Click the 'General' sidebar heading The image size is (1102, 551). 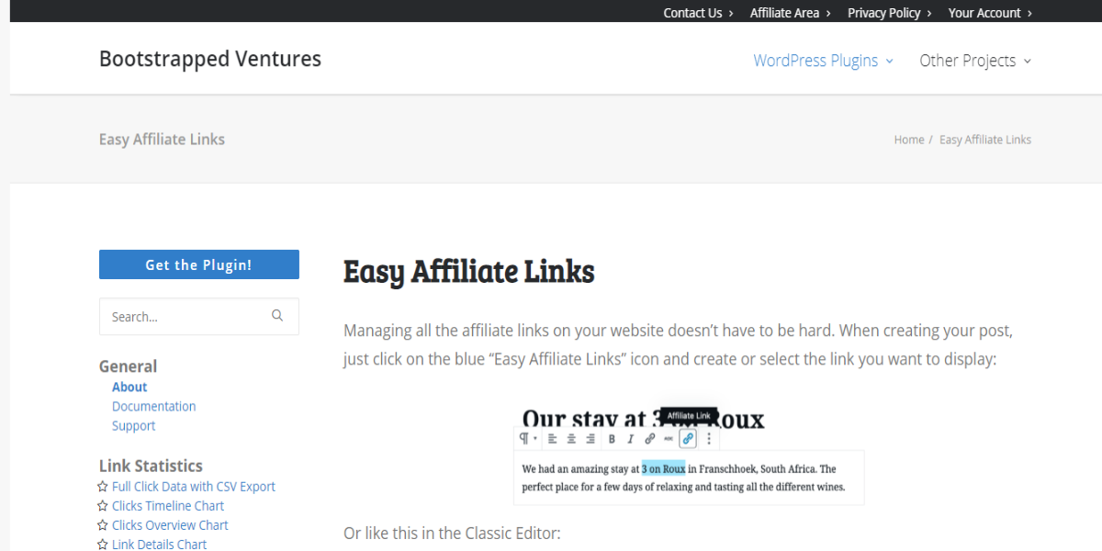coord(128,366)
